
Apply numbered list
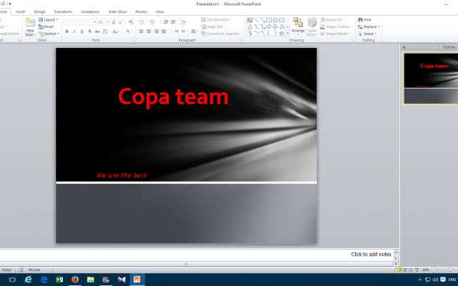click(x=153, y=22)
